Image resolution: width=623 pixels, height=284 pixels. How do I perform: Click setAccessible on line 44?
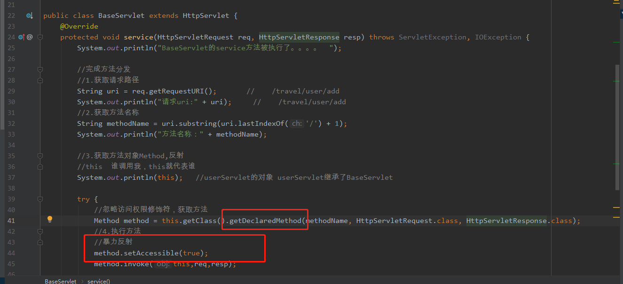[x=151, y=253]
